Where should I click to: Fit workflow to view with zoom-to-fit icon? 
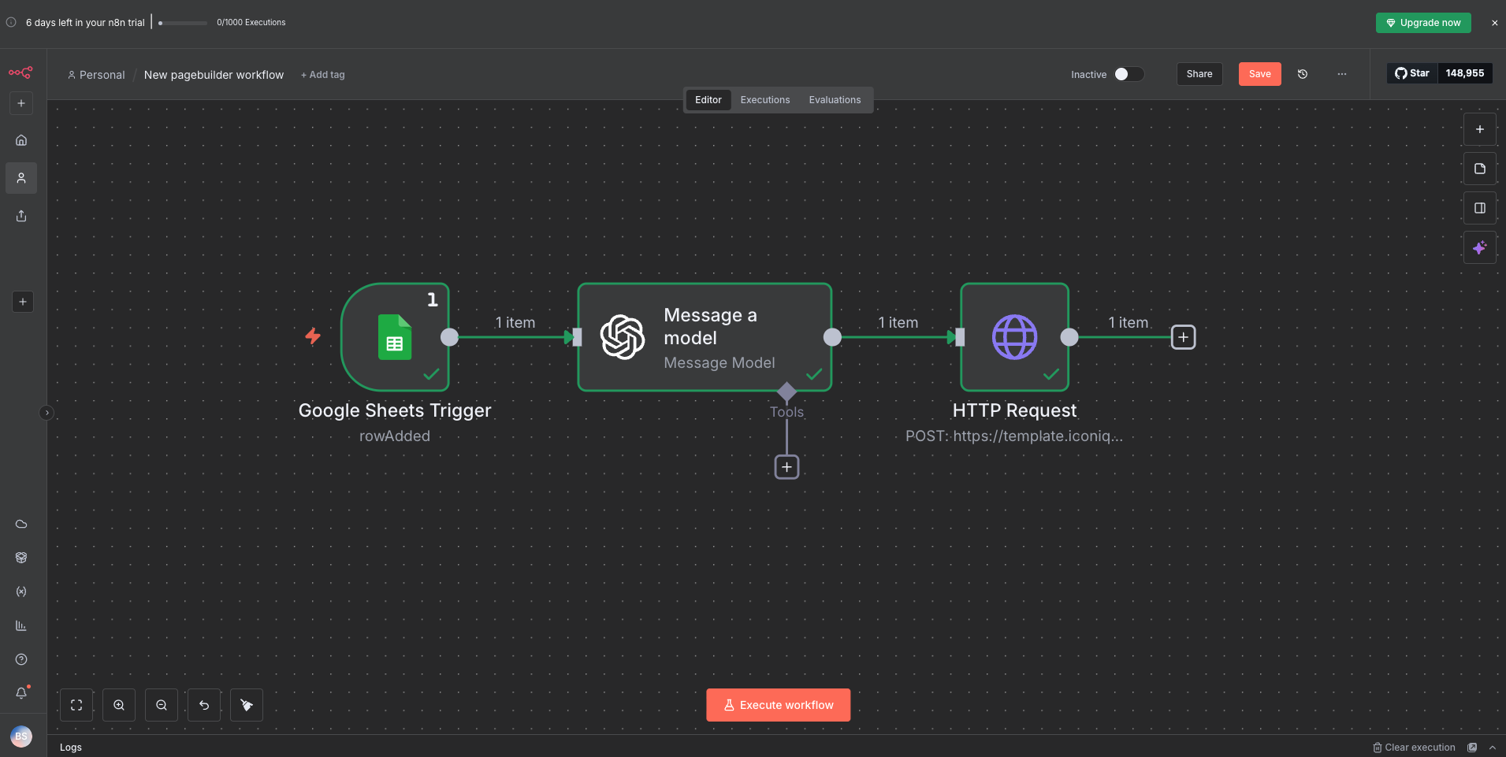click(76, 705)
